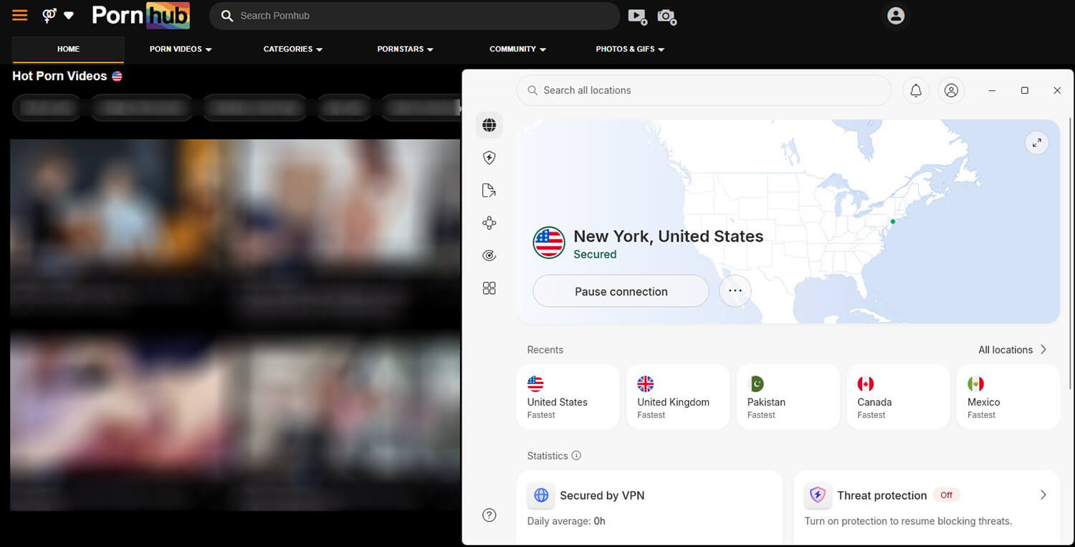Open the website user account avatar

896,16
